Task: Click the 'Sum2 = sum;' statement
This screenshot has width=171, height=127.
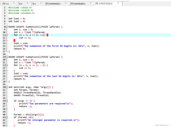Action: click(x=21, y=73)
